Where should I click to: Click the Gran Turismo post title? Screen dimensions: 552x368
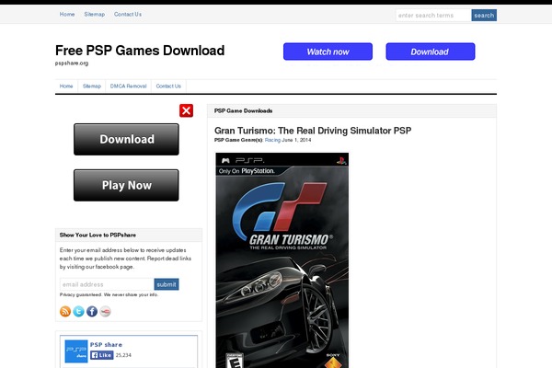tap(313, 131)
